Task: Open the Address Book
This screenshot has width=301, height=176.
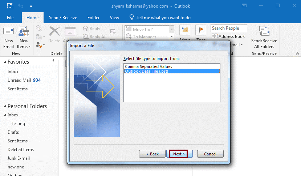Action: click(x=228, y=36)
